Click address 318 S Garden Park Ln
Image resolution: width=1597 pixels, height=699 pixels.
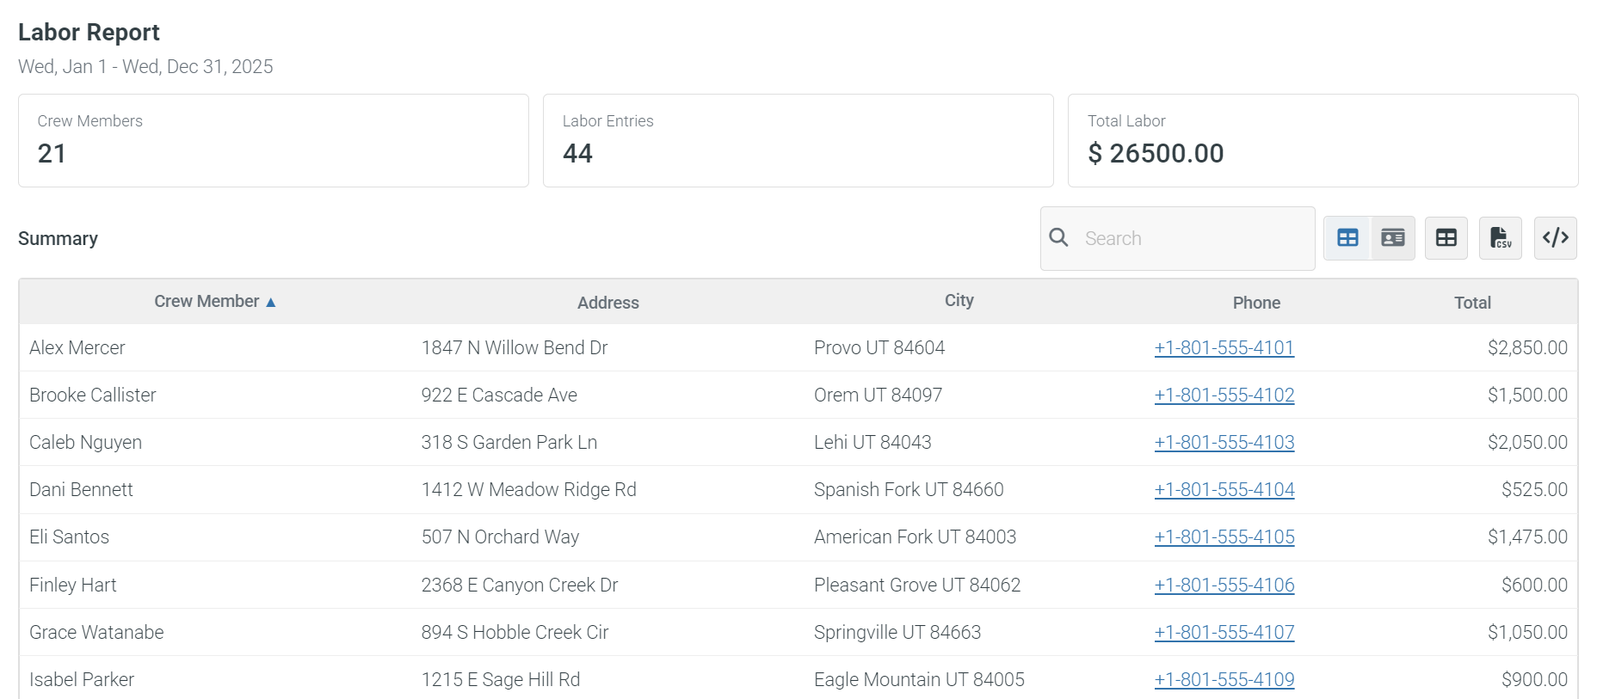[x=509, y=442]
